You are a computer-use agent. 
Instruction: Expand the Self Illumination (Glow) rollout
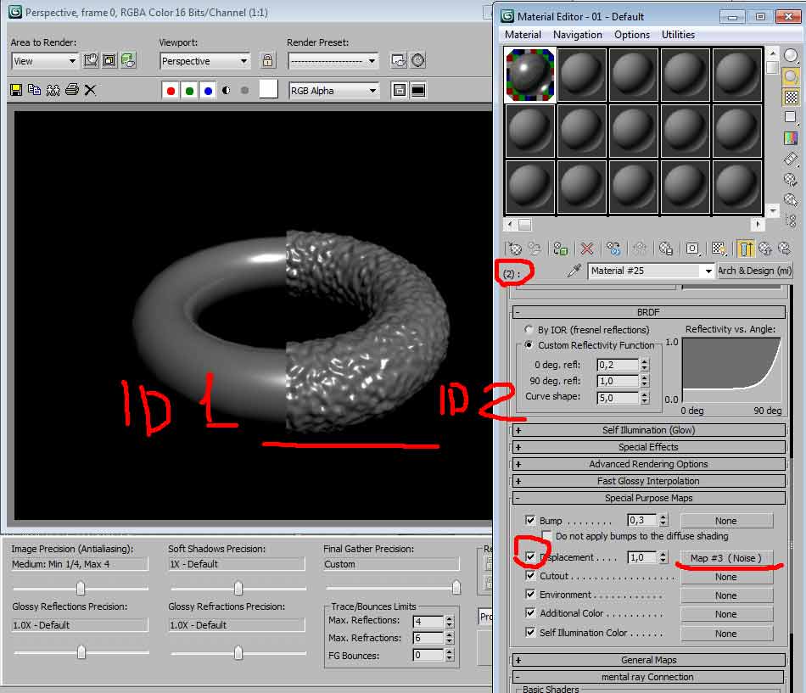(x=649, y=430)
